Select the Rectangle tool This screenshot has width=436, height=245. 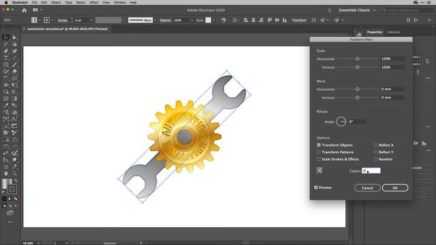(x=6, y=65)
